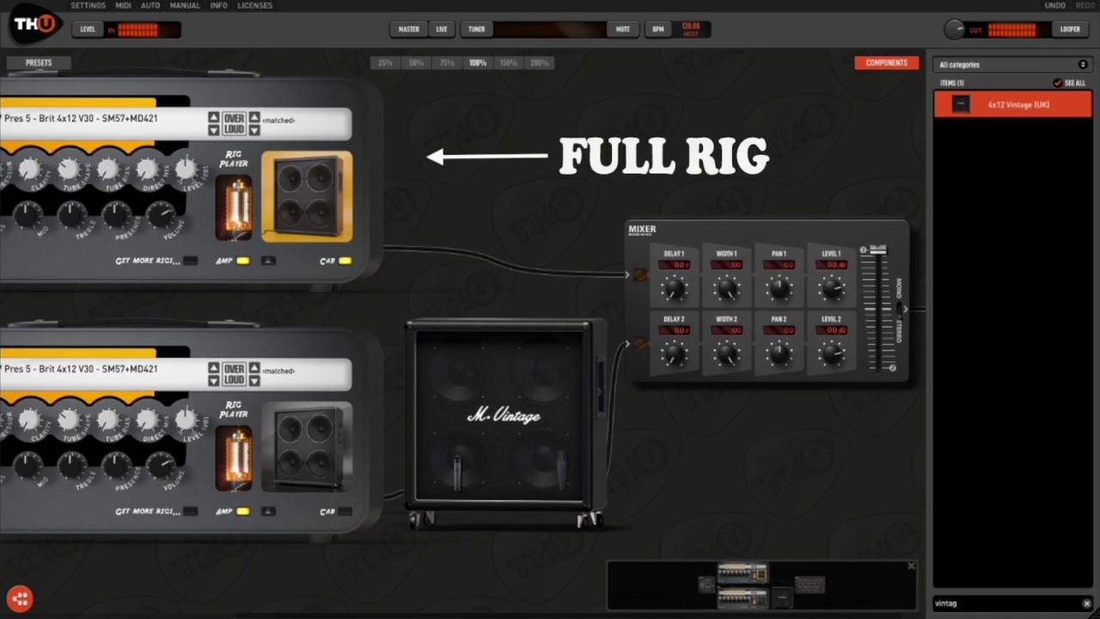Toggle the top rig's AMP switch
Screen dimensions: 1100x619
[243, 260]
